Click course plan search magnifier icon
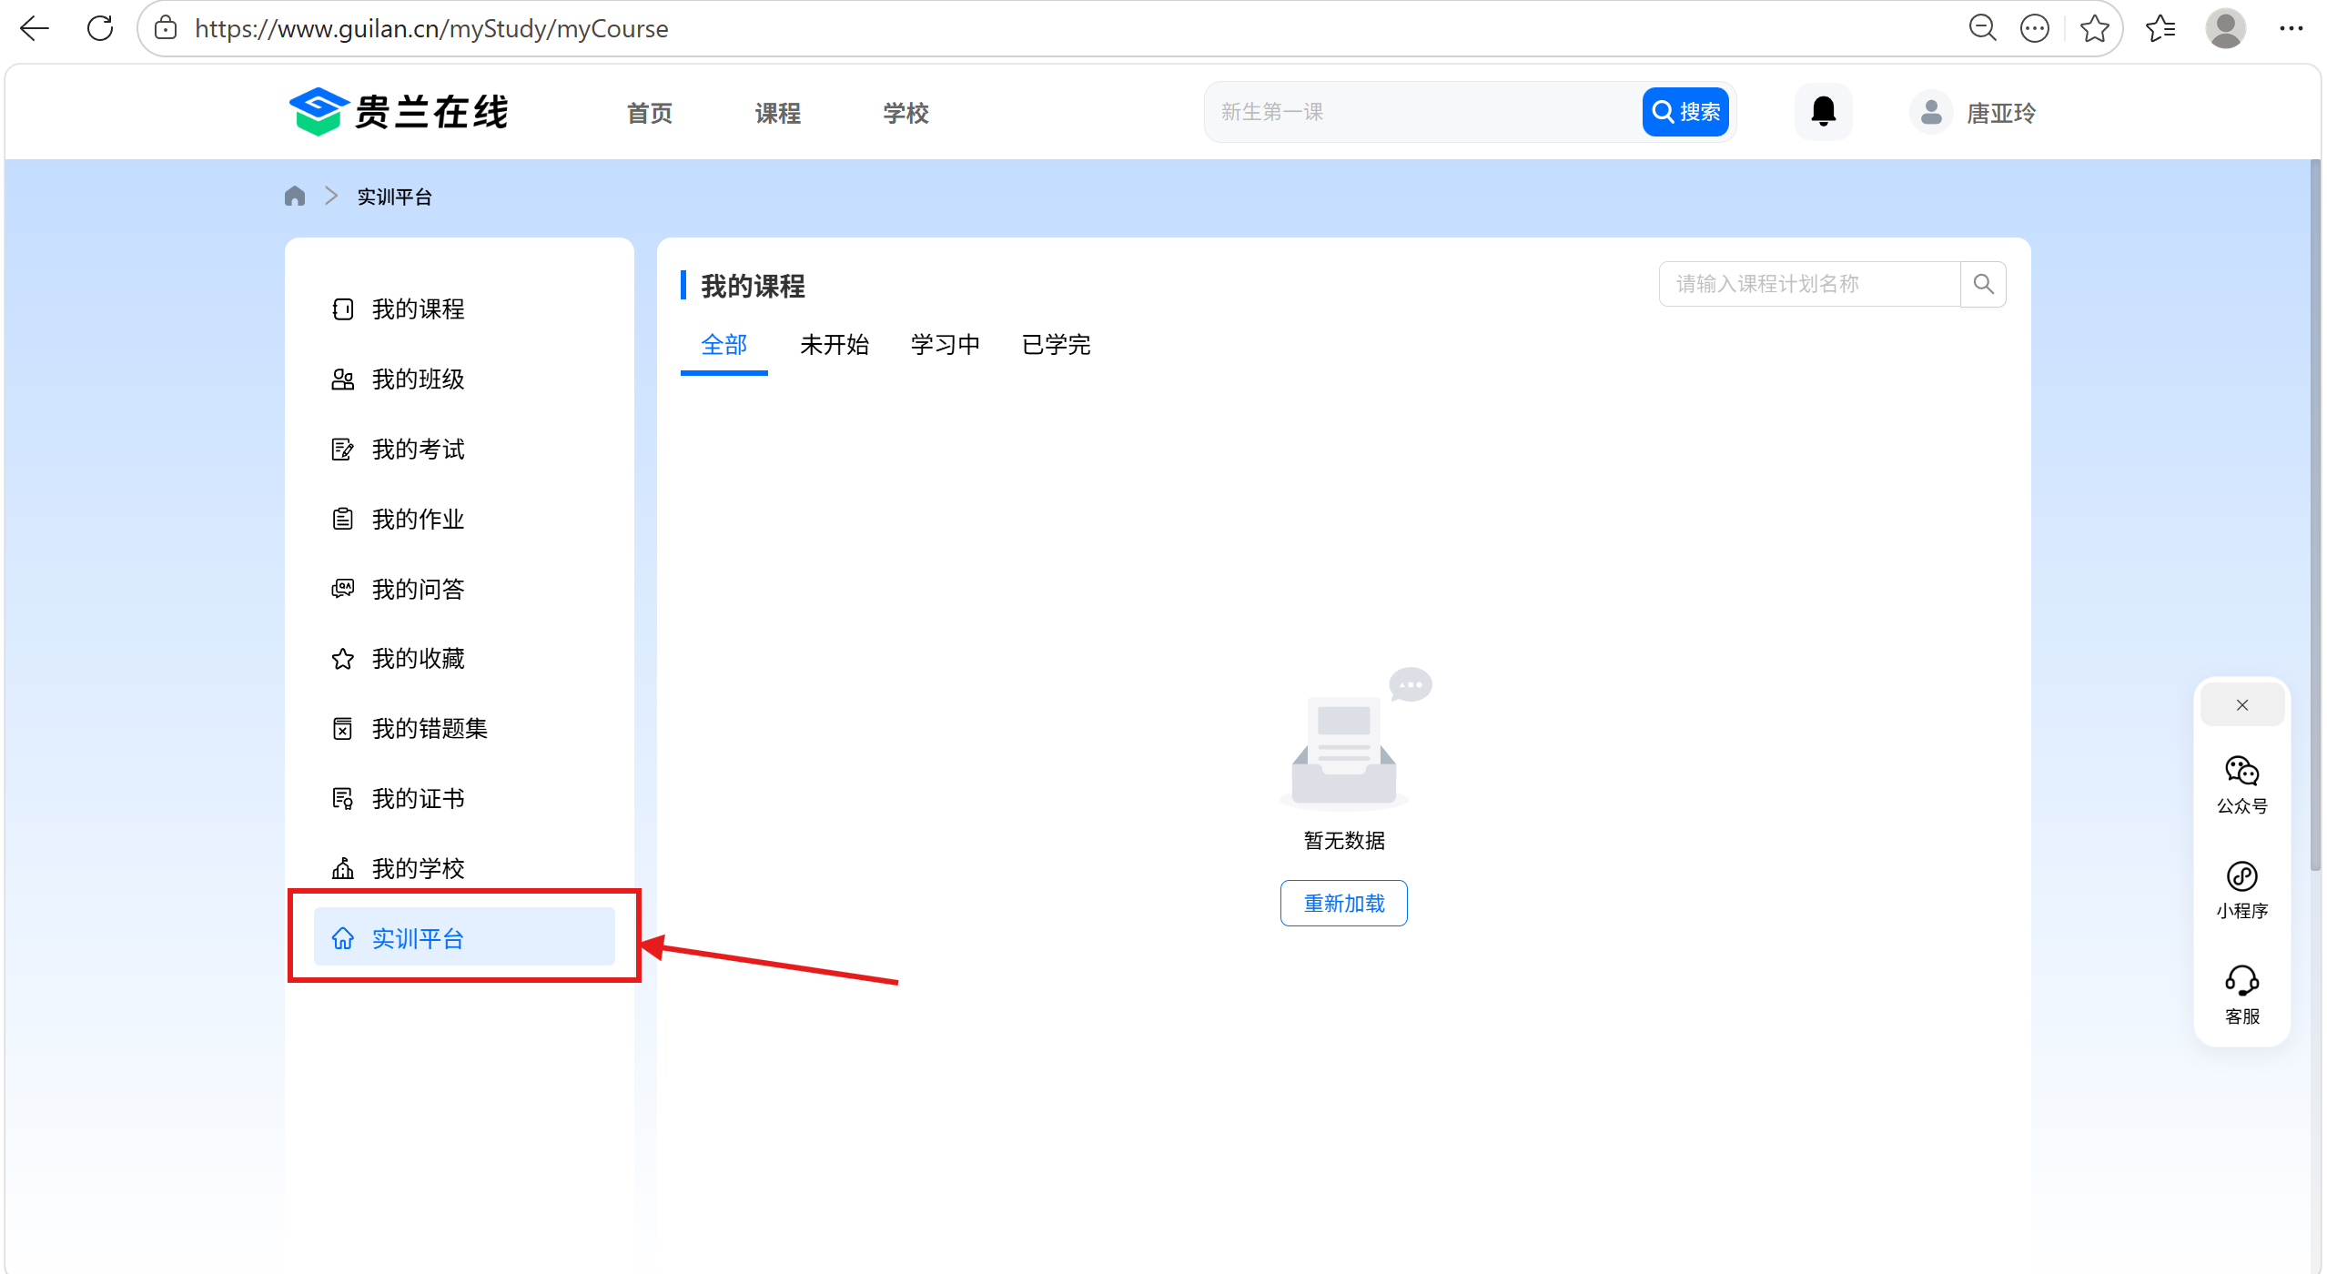This screenshot has height=1274, width=2327. (x=1982, y=284)
